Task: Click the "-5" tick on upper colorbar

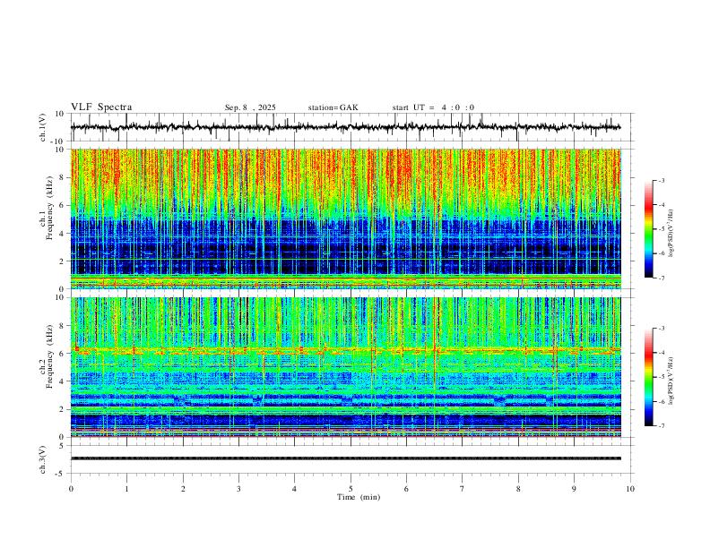Action: [661, 229]
